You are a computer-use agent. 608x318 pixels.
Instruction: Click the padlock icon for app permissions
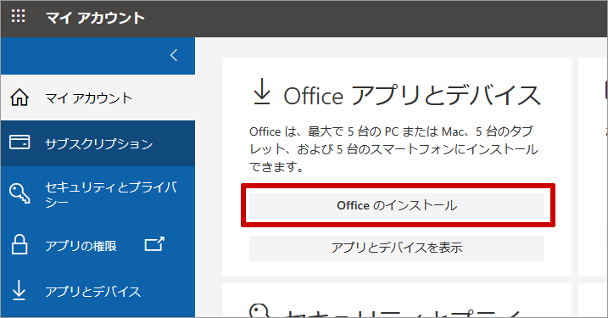[x=20, y=245]
